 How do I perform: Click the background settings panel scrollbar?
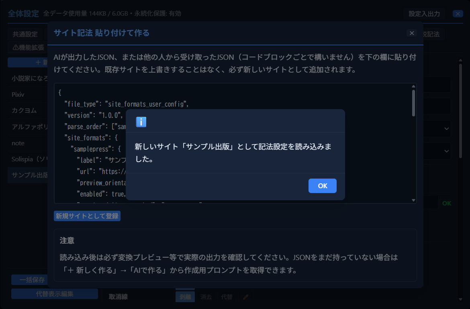click(460, 110)
